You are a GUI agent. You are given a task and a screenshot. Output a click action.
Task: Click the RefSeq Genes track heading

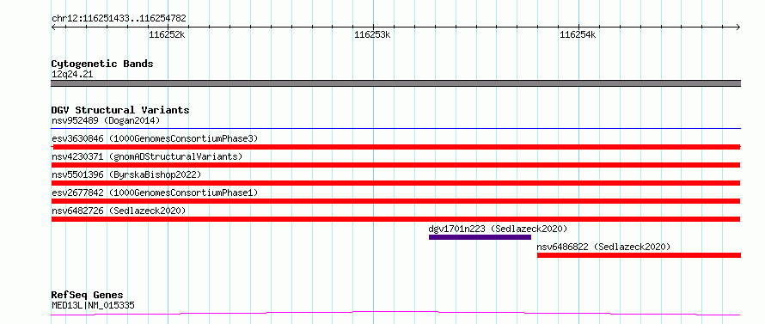click(x=87, y=296)
